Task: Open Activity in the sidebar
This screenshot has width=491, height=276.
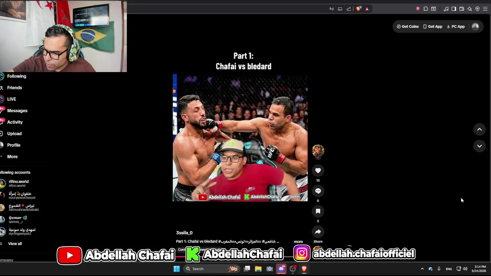Action: tap(12, 122)
